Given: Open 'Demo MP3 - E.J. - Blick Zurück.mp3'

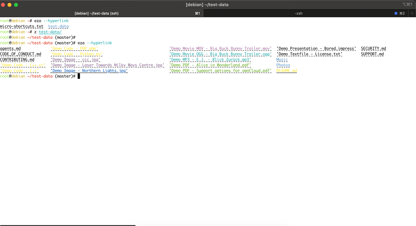Looking at the screenshot, I should [x=210, y=60].
